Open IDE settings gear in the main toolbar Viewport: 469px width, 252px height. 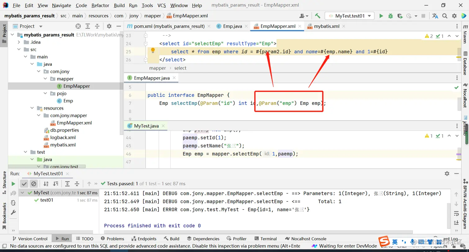(454, 16)
